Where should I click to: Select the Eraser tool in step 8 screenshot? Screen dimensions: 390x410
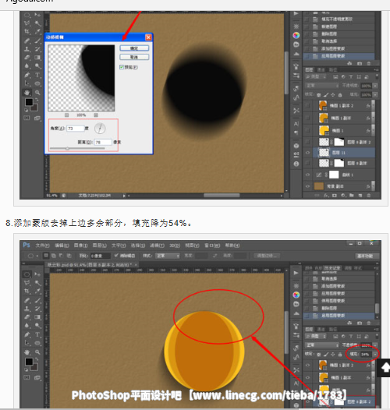click(x=27, y=317)
